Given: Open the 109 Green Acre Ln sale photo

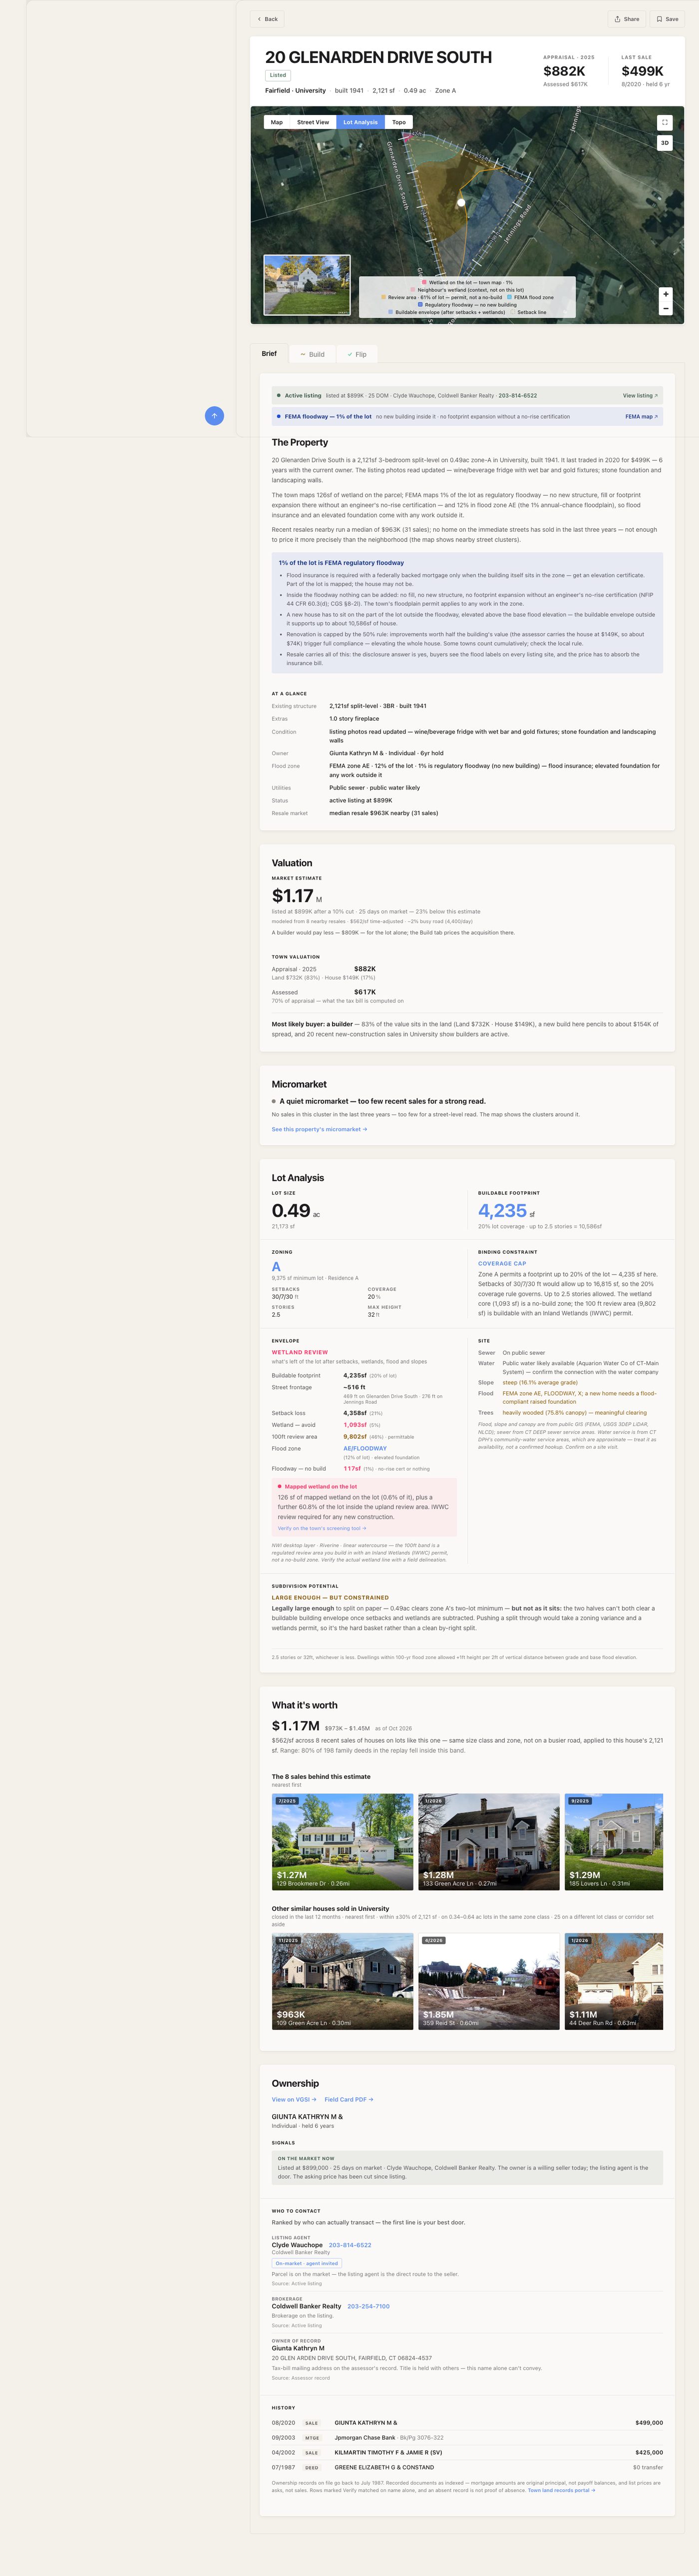Looking at the screenshot, I should 342,1981.
